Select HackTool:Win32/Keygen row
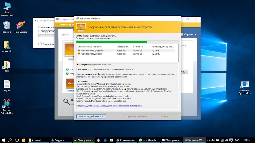The width and height of the screenshot is (255, 143). (126, 51)
